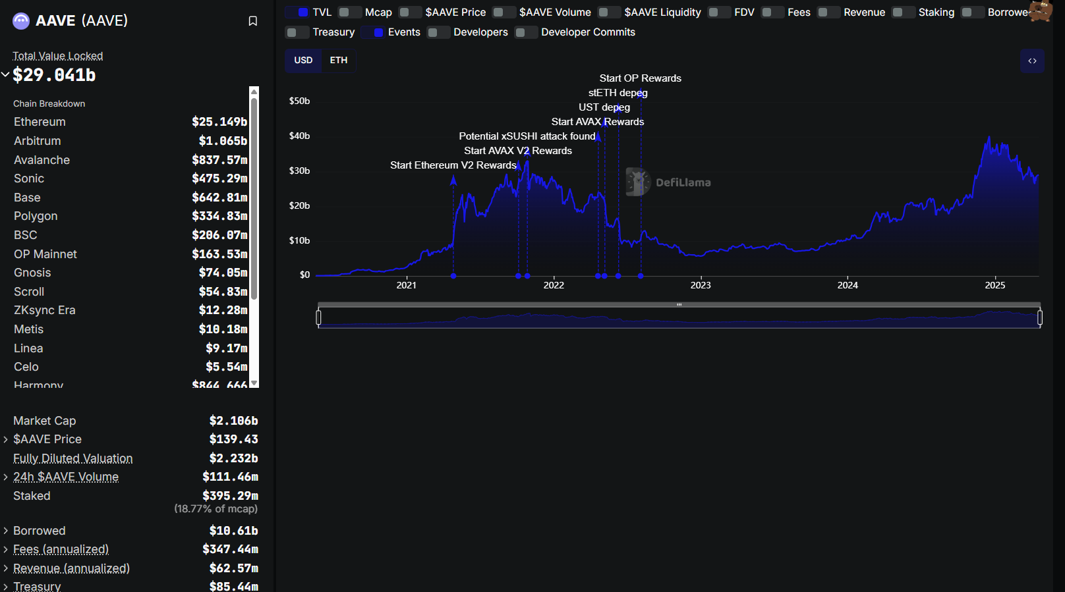
Task: Turn on the Developer Commits toggle
Action: tap(526, 32)
